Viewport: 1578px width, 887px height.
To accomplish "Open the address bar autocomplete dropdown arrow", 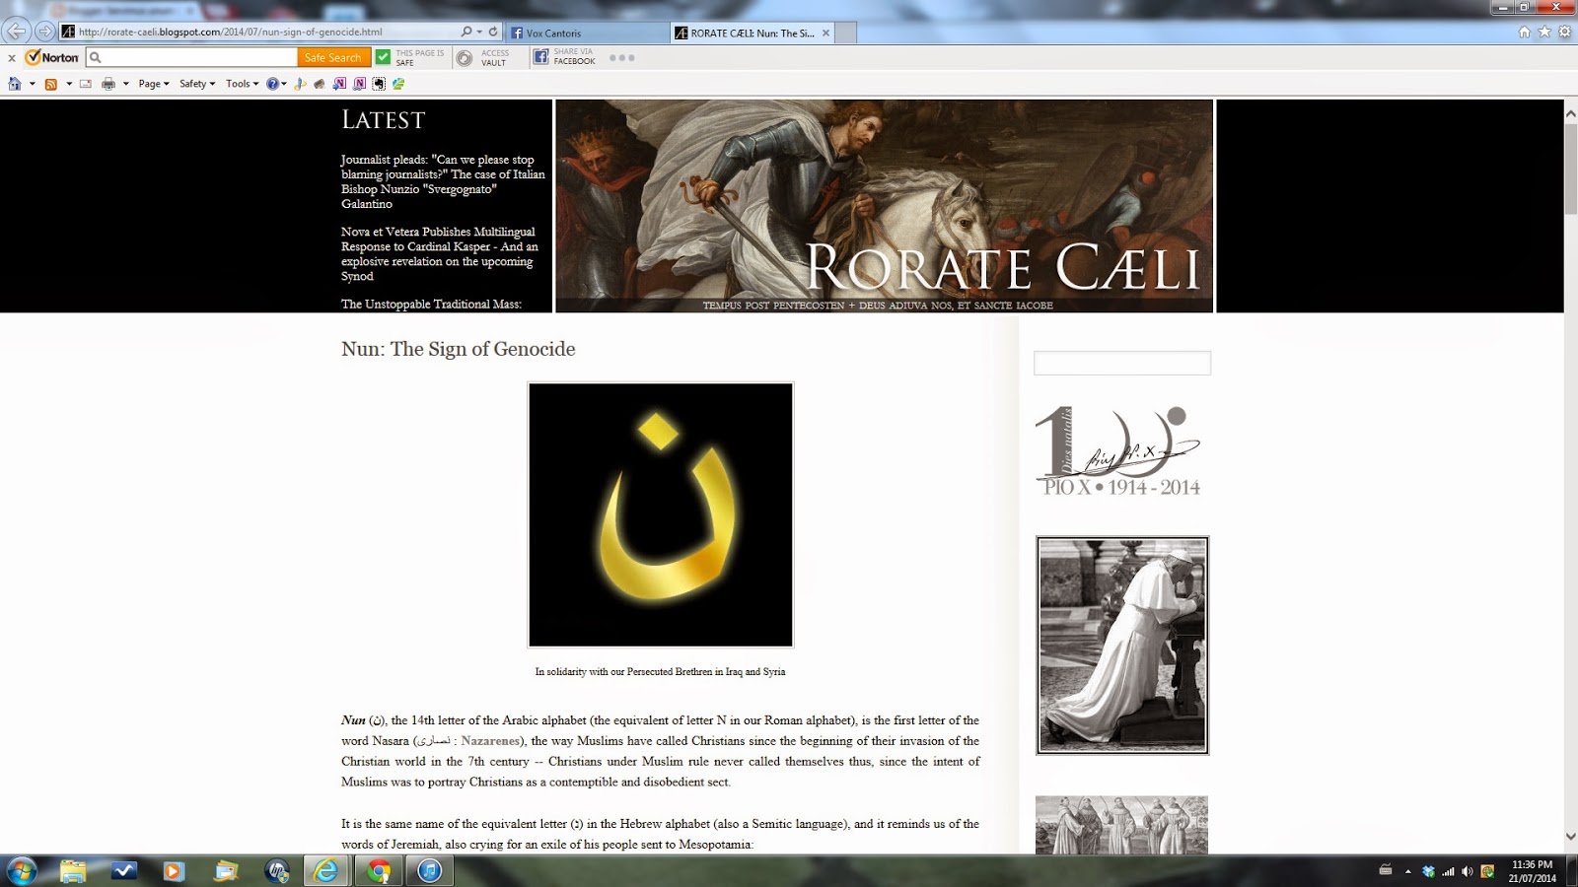I will coord(478,32).
